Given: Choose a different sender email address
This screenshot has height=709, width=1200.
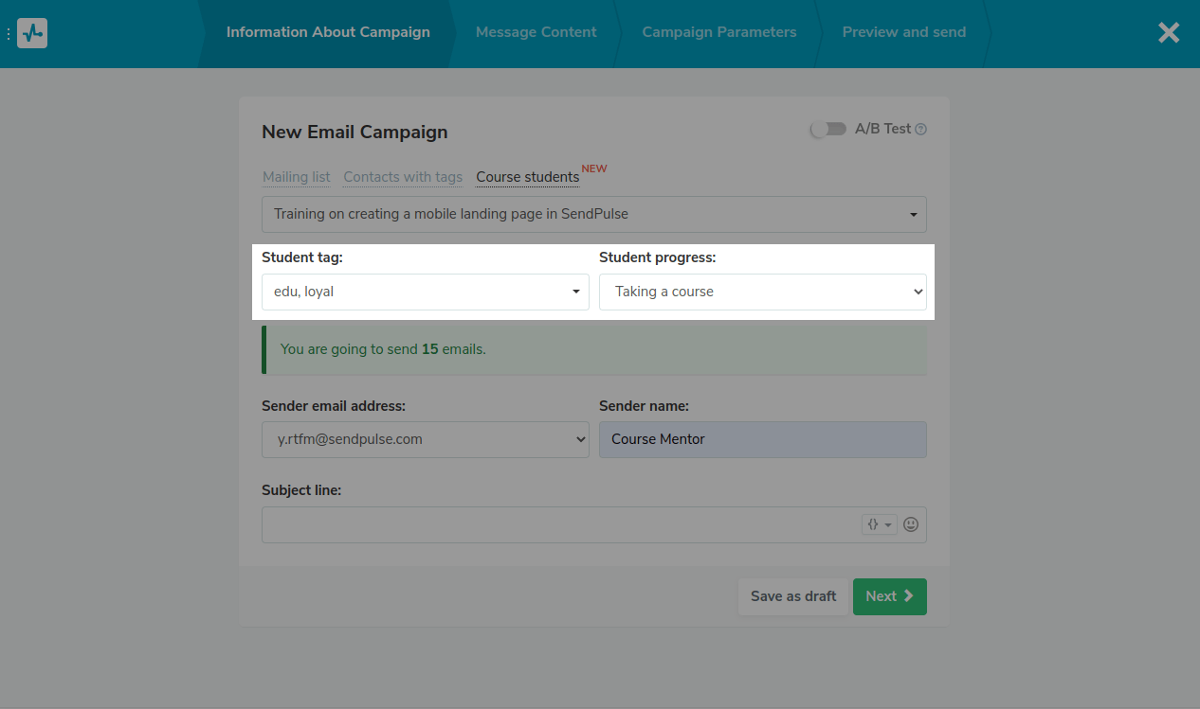Looking at the screenshot, I should click(425, 439).
